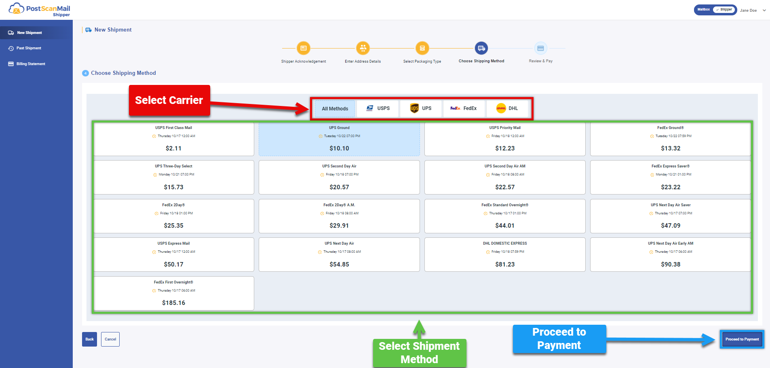
Task: Choose UPS Ground at $10.10
Action: click(339, 139)
